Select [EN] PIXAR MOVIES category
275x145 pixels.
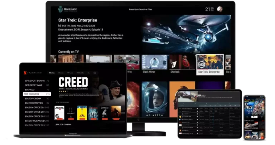(37, 103)
